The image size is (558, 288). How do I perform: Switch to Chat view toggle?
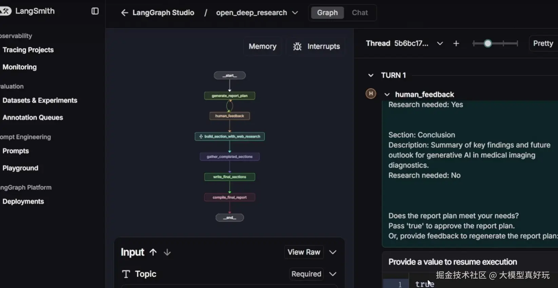pyautogui.click(x=360, y=13)
